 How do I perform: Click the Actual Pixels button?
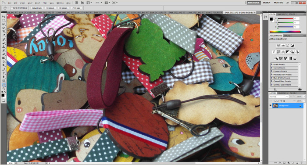(36, 8)
